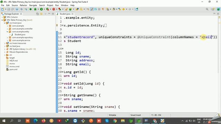Open Windows Start menu
The width and height of the screenshot is (221, 124).
click(x=4, y=121)
